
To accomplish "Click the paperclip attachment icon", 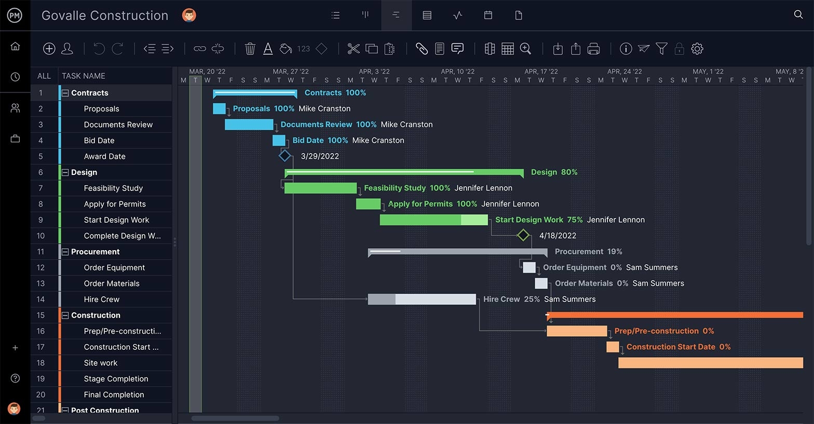I will [422, 49].
